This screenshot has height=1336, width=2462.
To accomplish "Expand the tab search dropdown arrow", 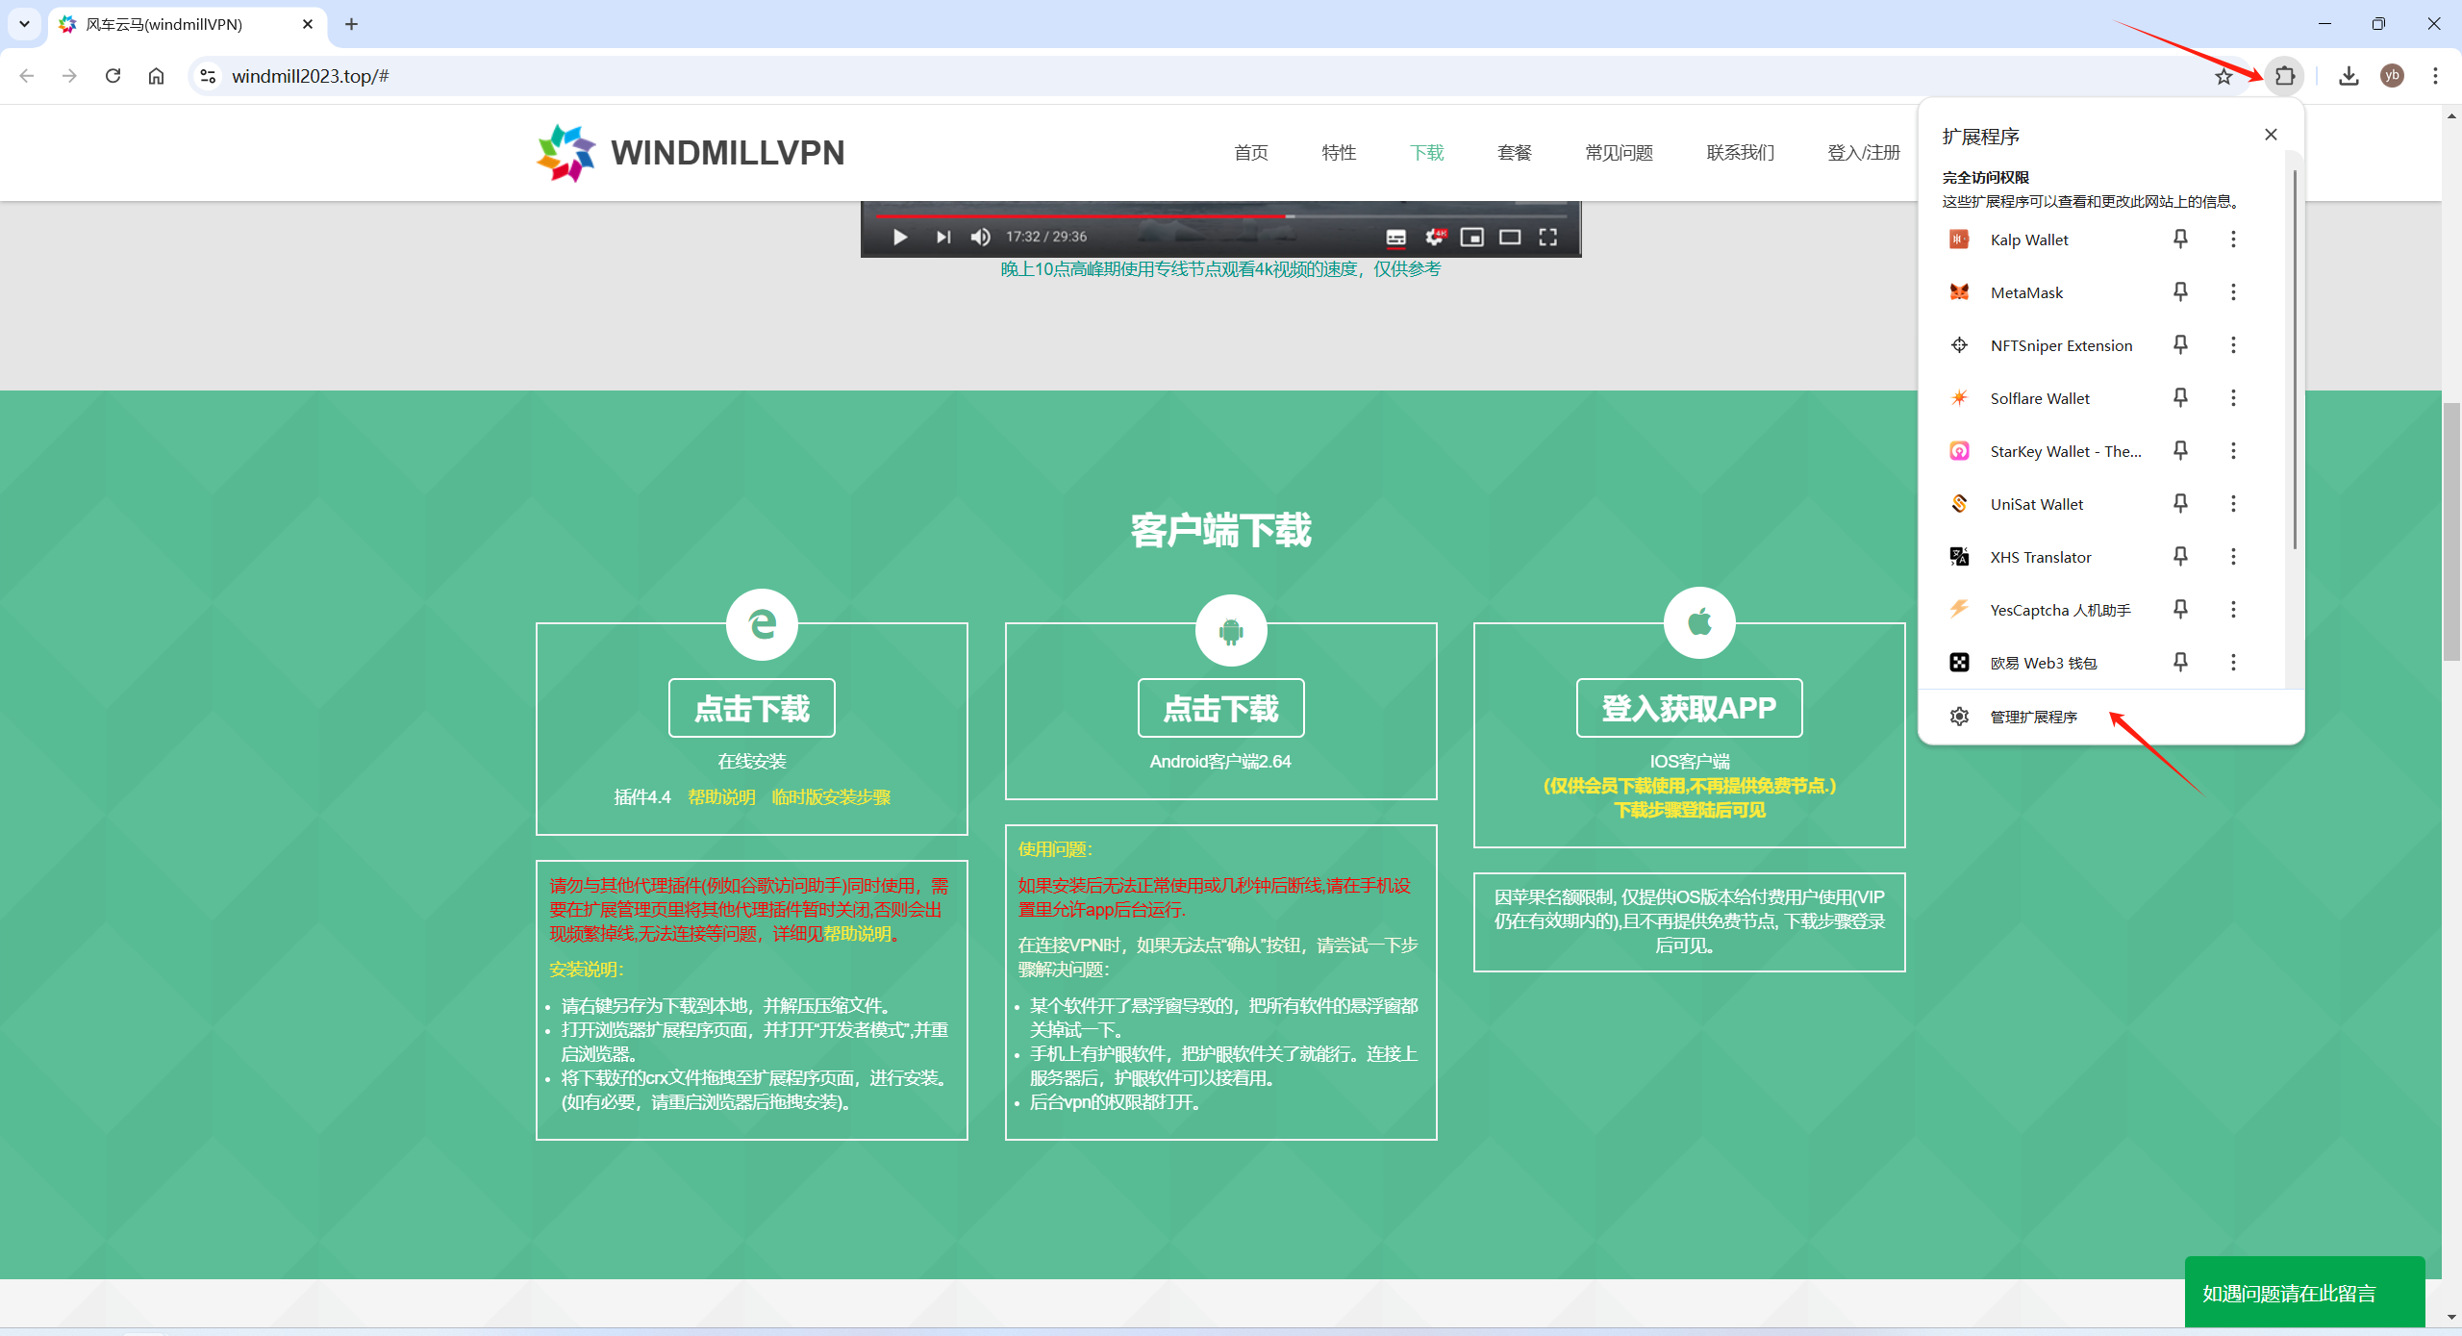I will pyautogui.click(x=24, y=24).
